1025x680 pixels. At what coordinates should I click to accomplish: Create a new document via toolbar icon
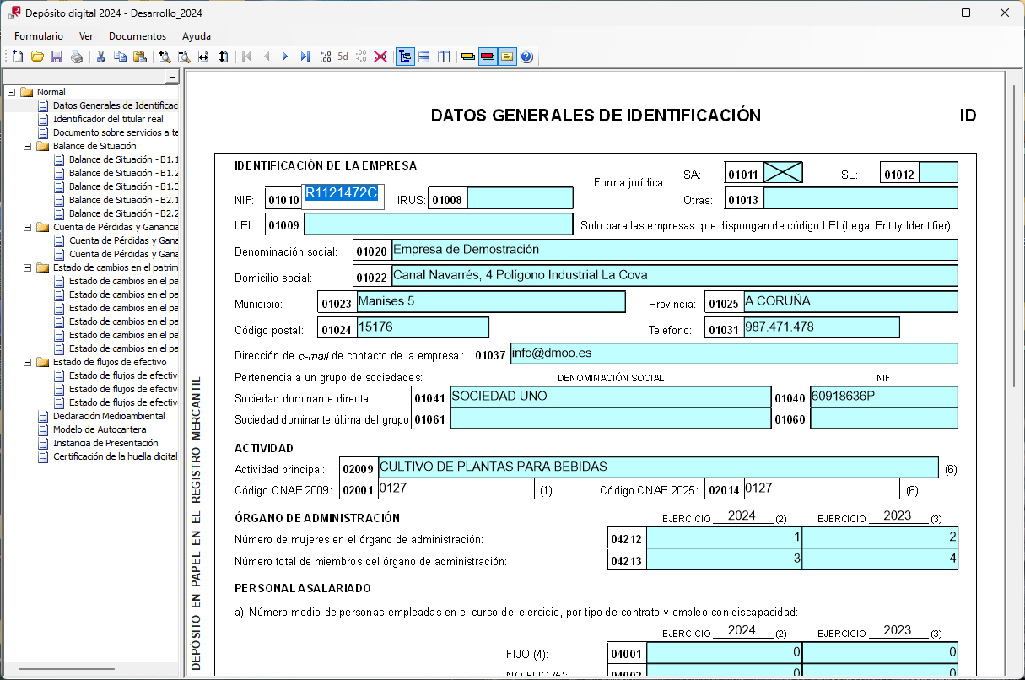[17, 57]
